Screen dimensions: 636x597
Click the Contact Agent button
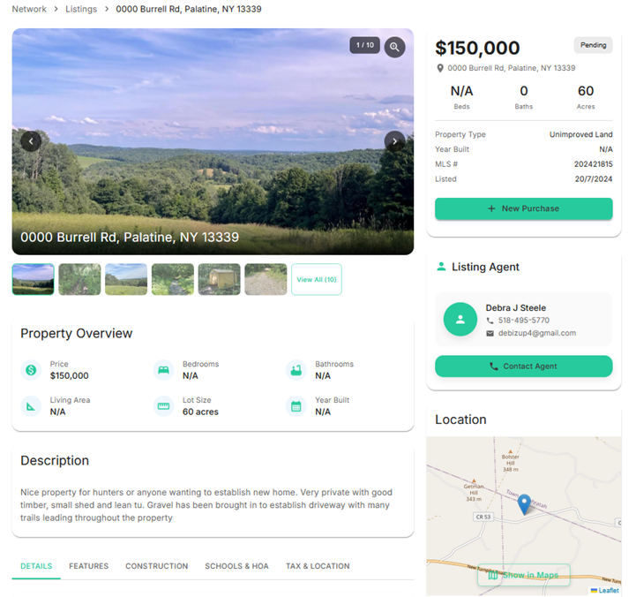point(523,367)
